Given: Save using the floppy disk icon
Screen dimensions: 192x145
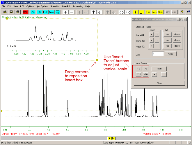Looking at the screenshot, I should coord(11,12).
